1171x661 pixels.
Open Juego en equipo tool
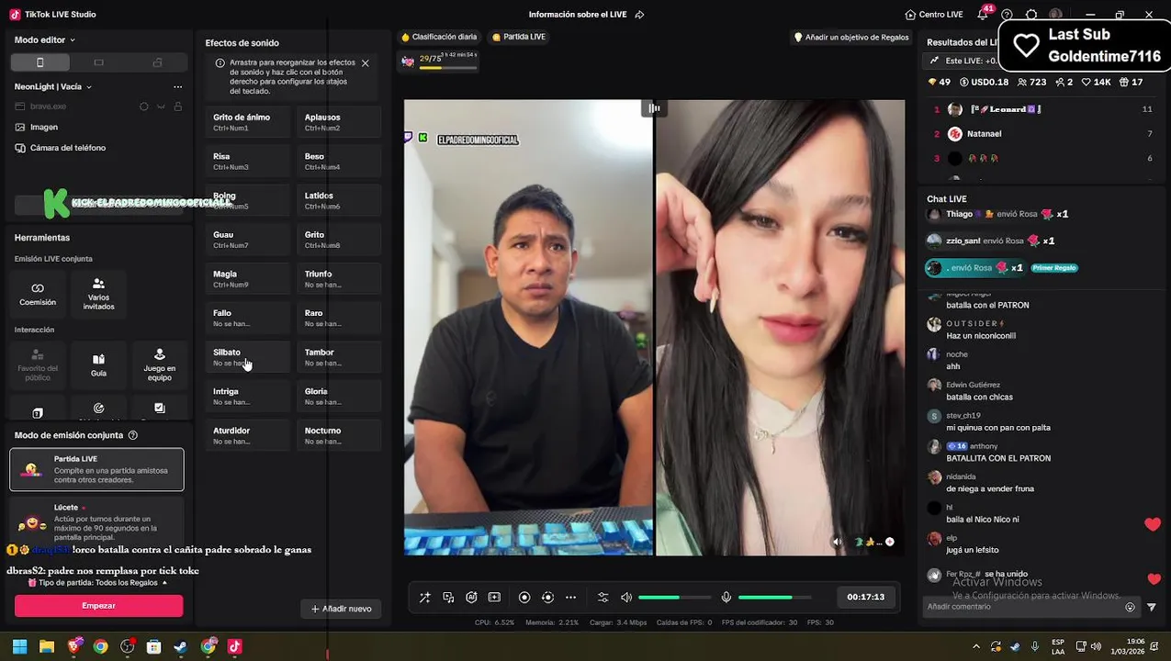click(160, 365)
